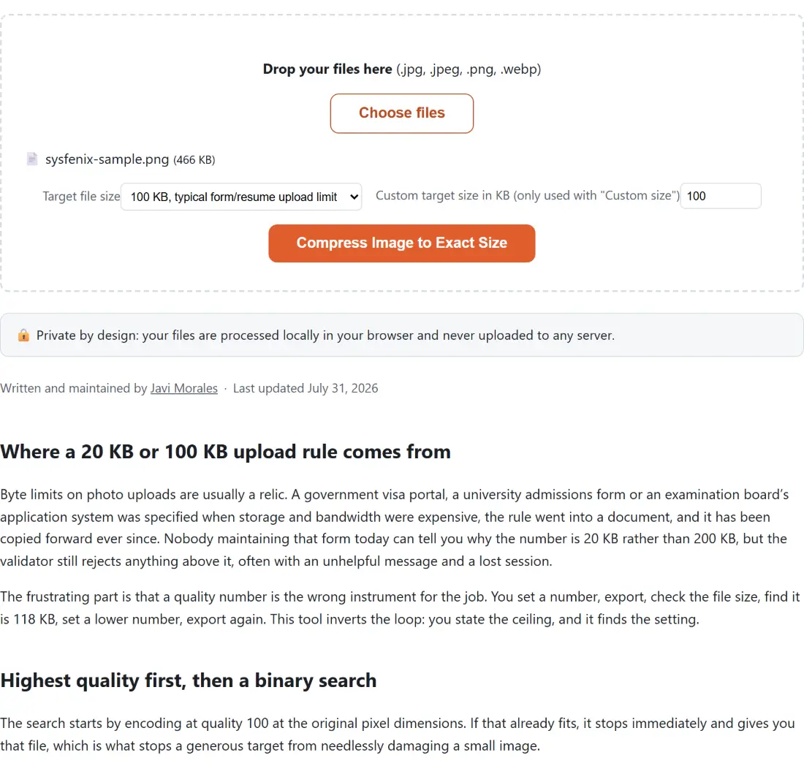Open the Javi Morales author link
The image size is (804, 766).
click(x=183, y=388)
